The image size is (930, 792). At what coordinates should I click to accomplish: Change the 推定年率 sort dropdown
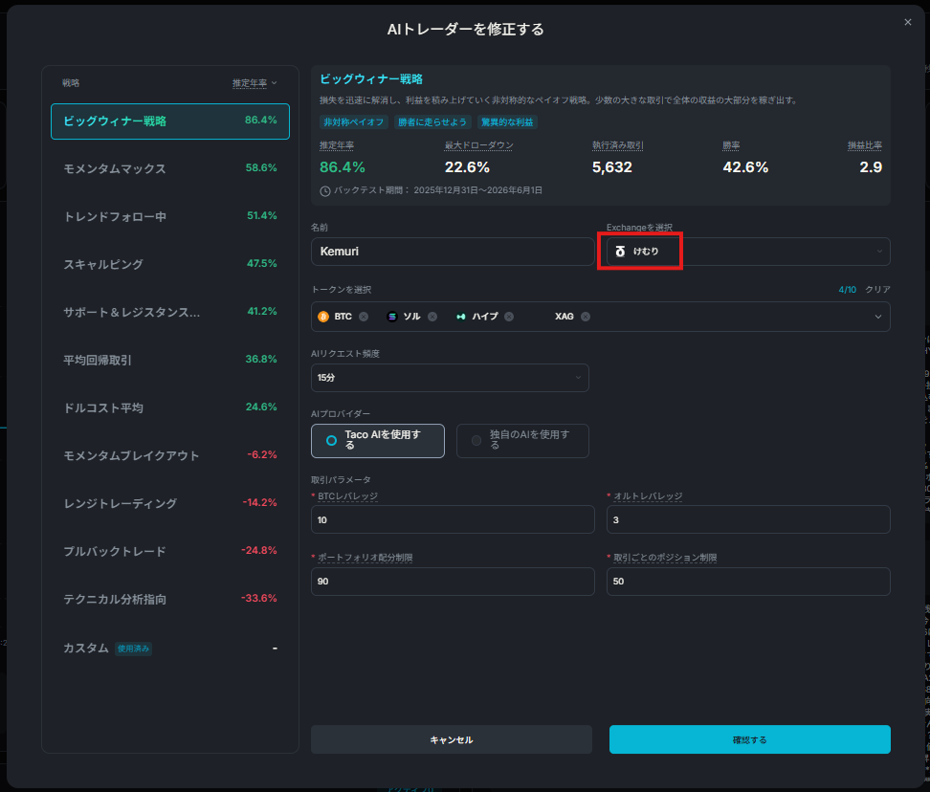pos(255,83)
